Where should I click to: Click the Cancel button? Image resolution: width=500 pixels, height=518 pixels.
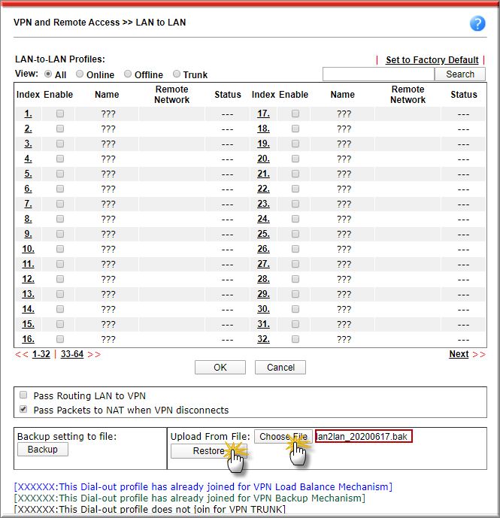(x=280, y=368)
